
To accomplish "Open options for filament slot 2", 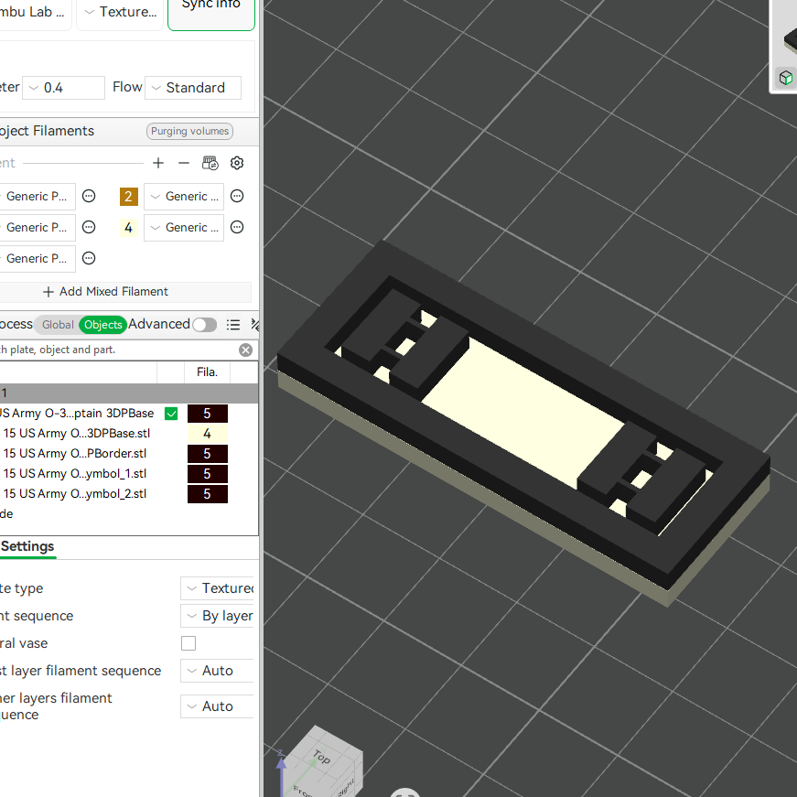I will pyautogui.click(x=237, y=196).
